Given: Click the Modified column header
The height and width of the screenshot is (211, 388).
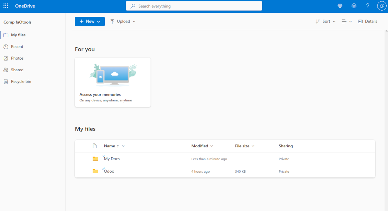Looking at the screenshot, I should pyautogui.click(x=200, y=146).
